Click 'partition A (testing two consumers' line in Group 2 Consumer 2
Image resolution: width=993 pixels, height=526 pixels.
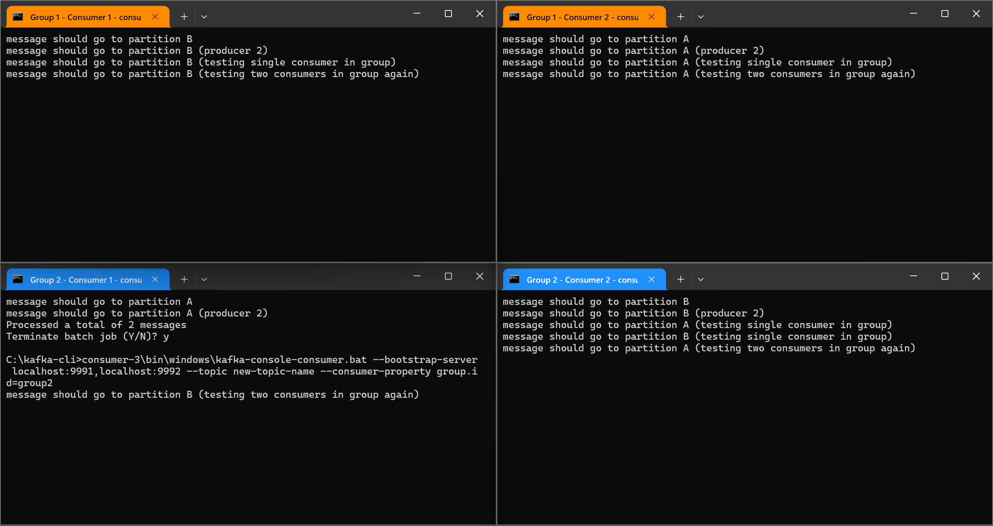point(709,348)
